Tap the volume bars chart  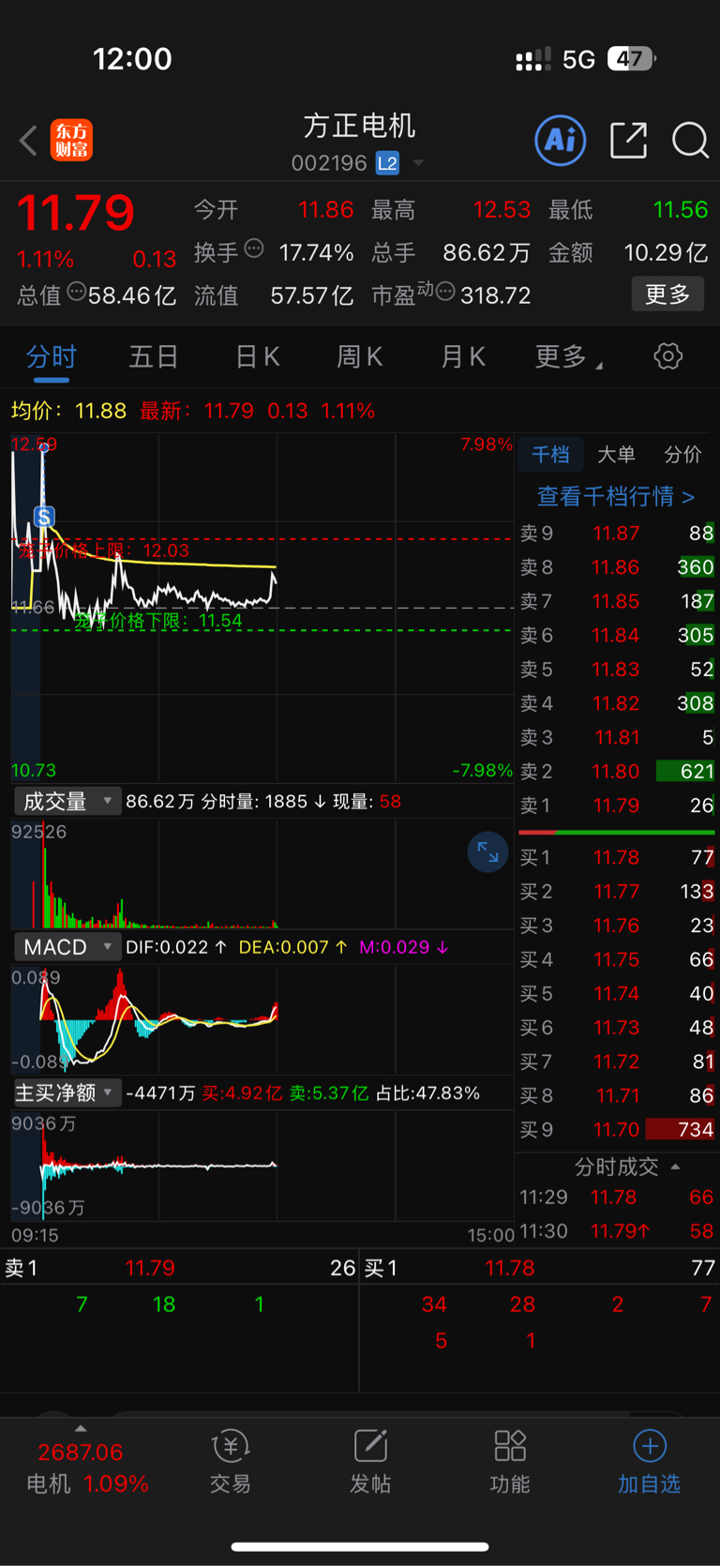(262, 874)
